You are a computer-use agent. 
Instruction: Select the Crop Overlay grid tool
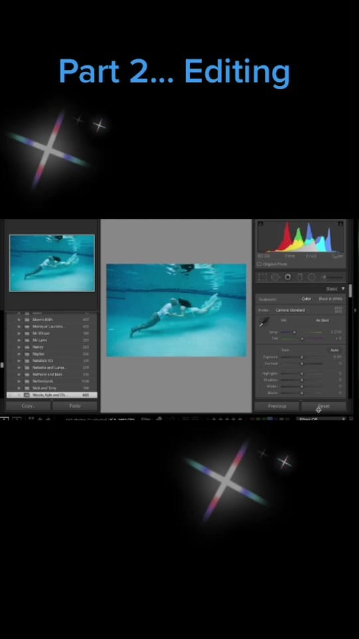click(263, 277)
